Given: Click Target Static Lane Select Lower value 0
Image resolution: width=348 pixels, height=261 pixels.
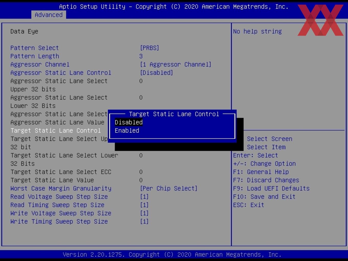Looking at the screenshot, I should [141, 155].
